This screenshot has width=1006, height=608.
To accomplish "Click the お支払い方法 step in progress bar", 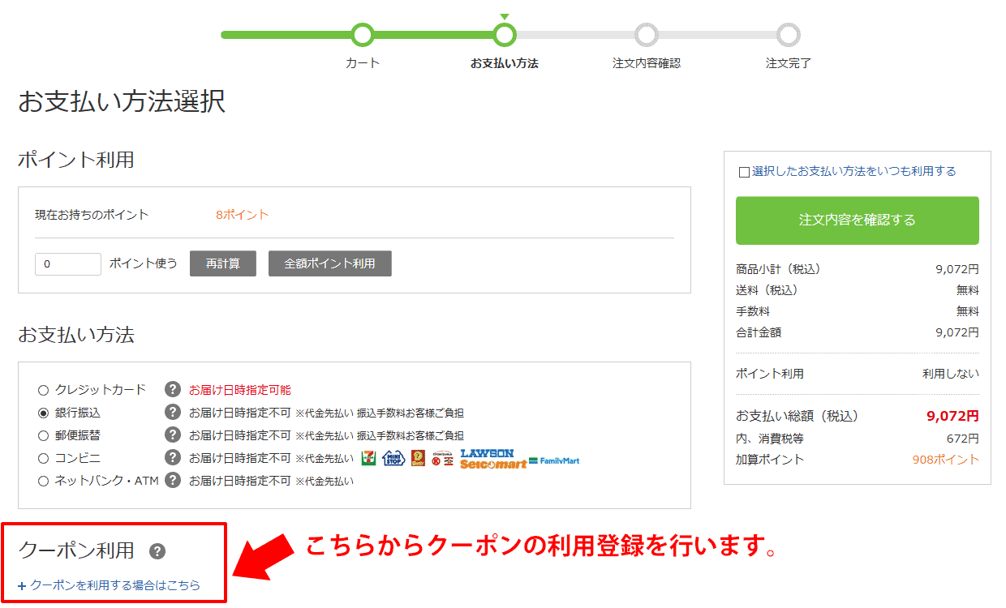I will [x=505, y=35].
